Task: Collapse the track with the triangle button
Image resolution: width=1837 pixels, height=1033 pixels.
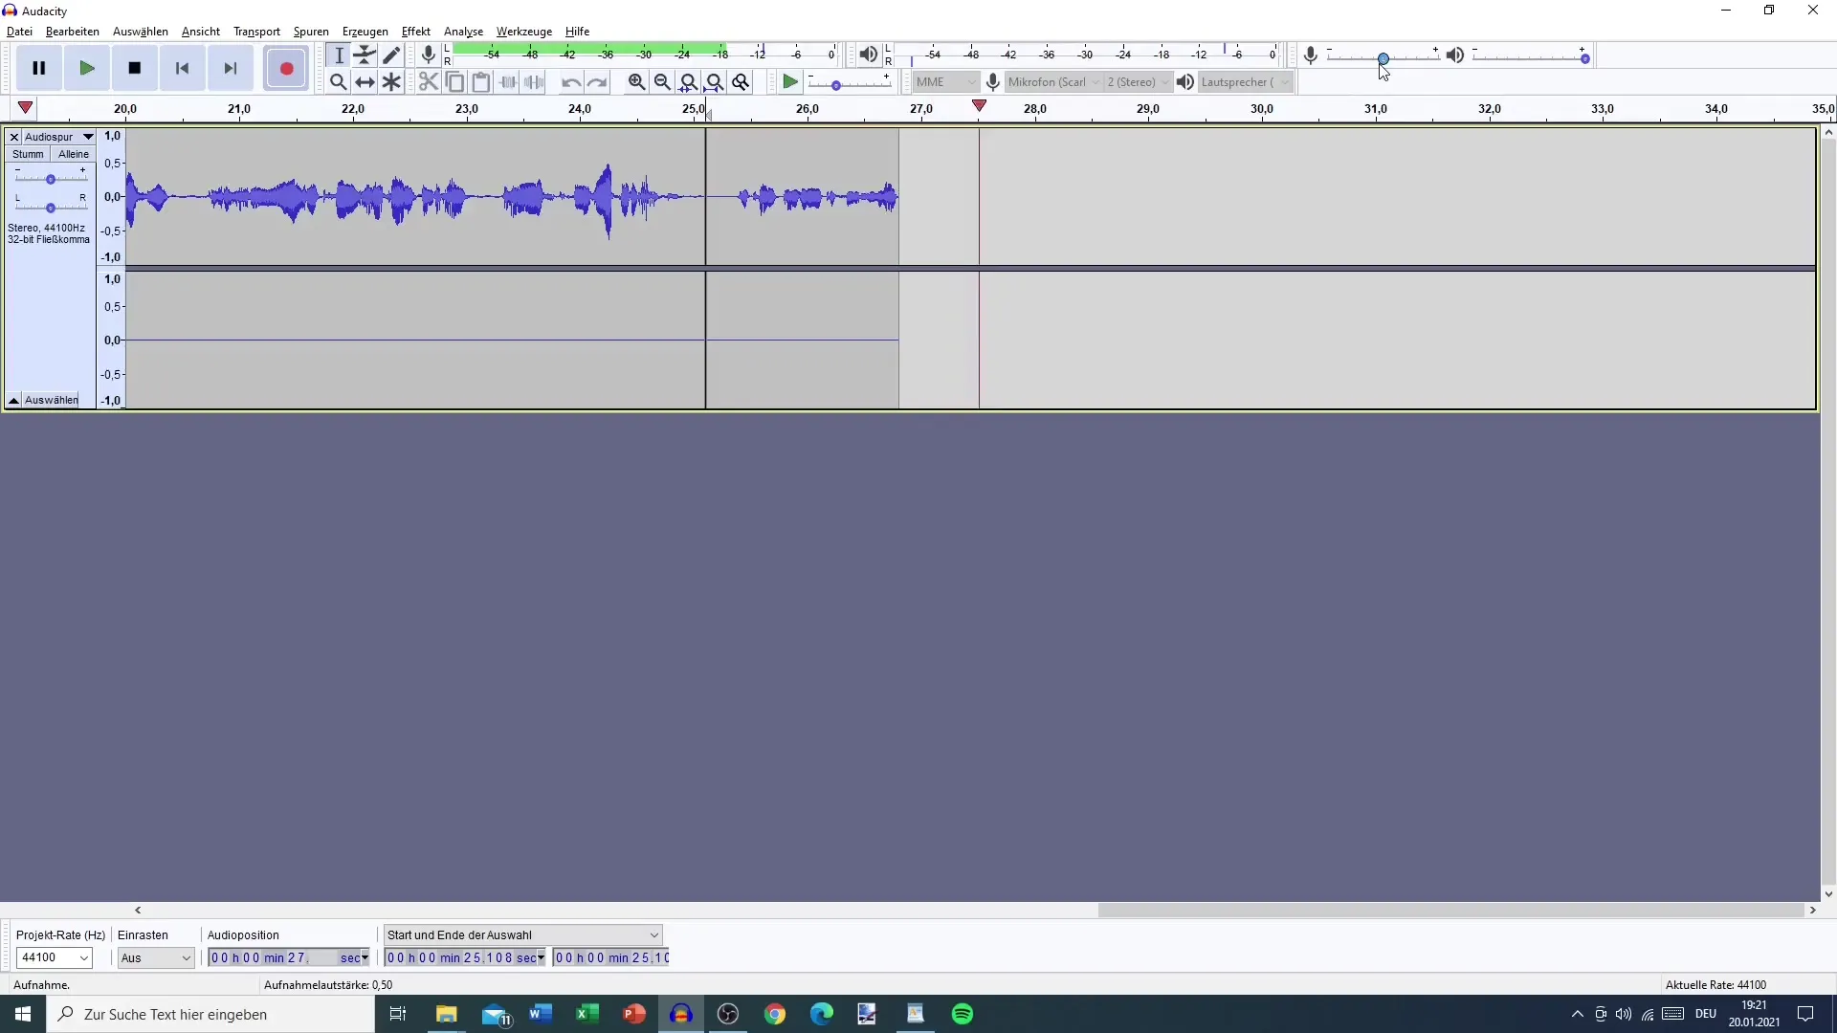Action: (x=13, y=400)
